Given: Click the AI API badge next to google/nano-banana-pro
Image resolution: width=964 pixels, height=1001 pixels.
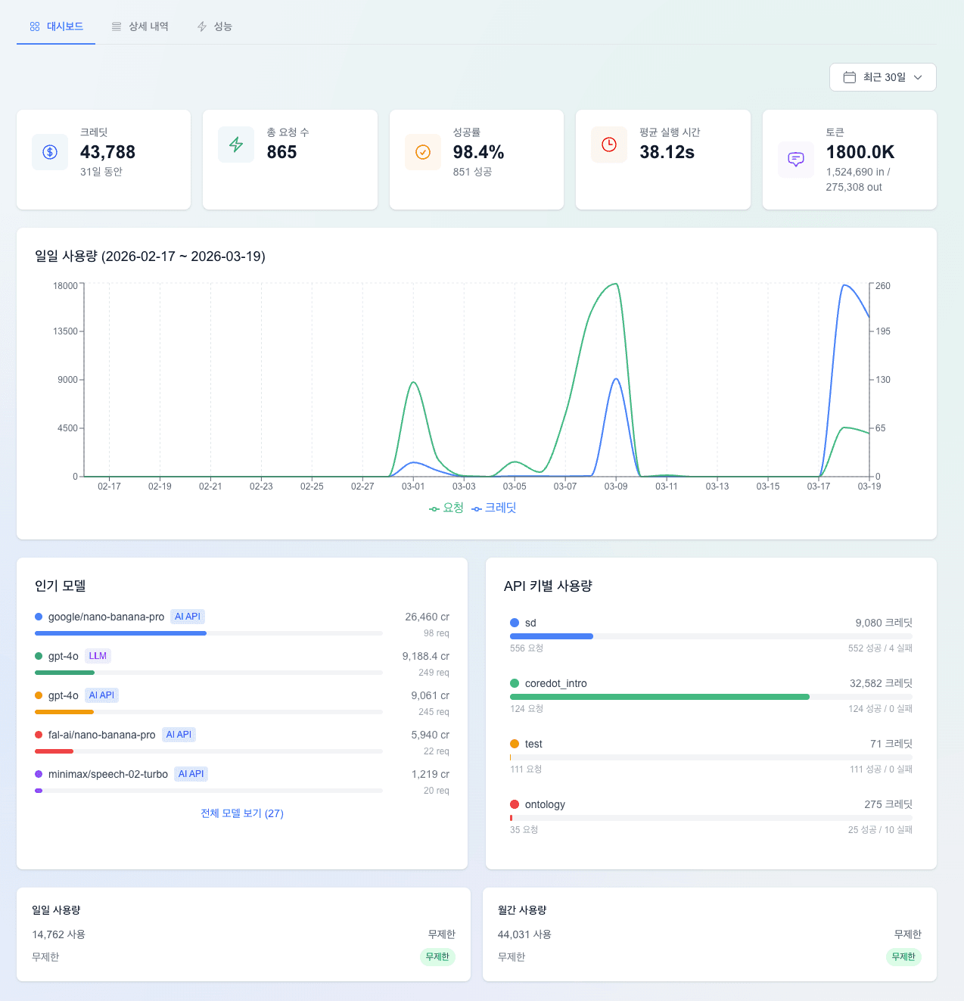Looking at the screenshot, I should click(x=188, y=617).
